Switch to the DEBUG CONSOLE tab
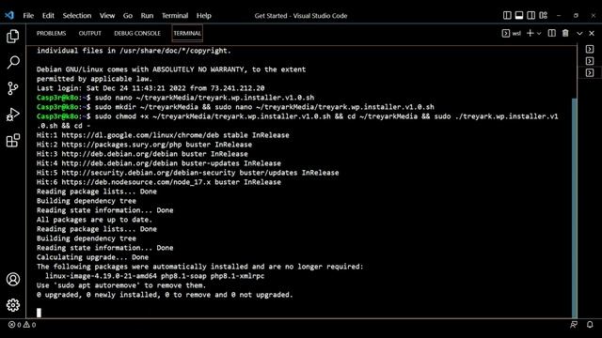Image resolution: width=602 pixels, height=338 pixels. tap(137, 34)
